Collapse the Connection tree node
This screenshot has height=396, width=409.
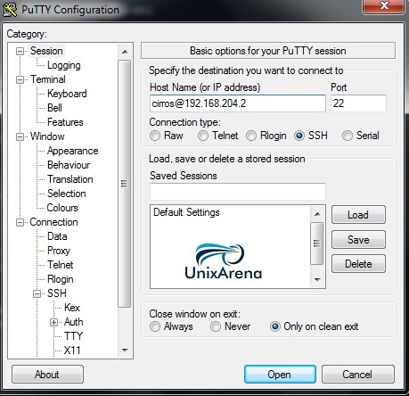point(20,222)
